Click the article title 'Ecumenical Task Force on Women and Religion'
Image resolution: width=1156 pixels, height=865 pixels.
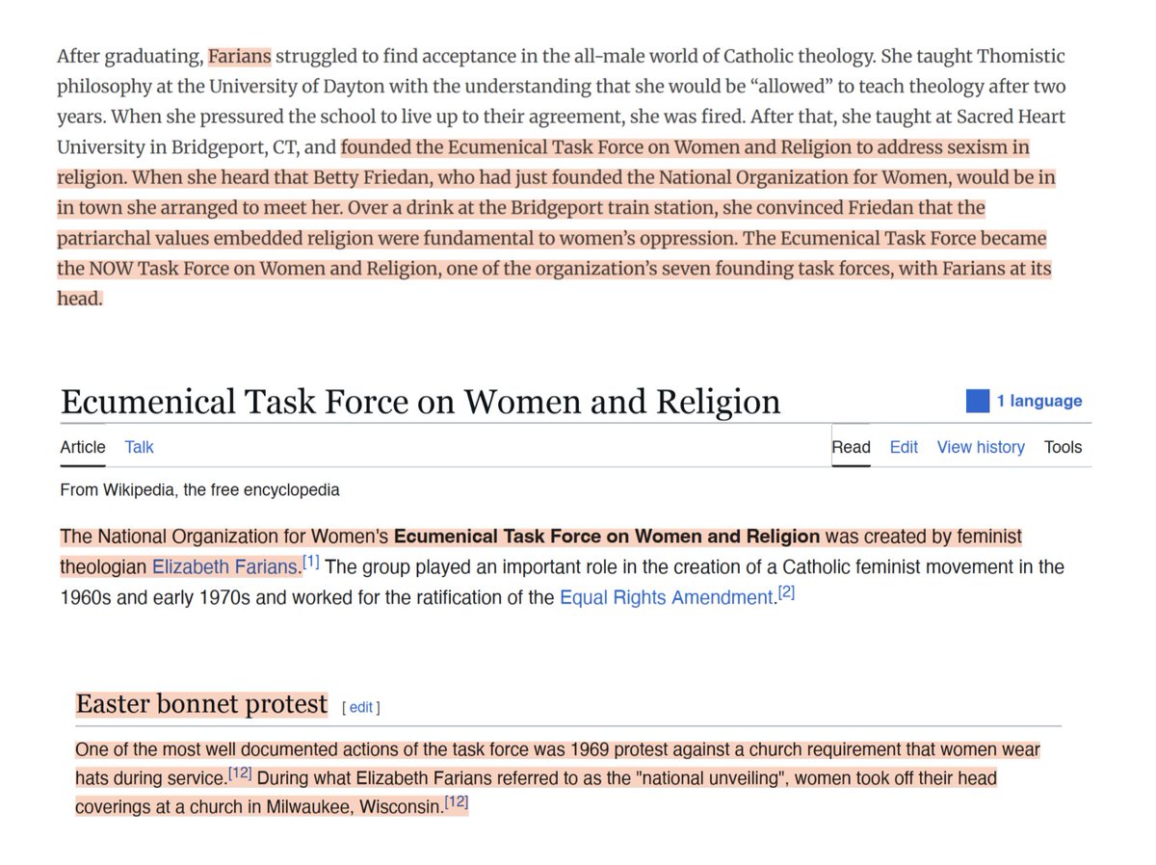coord(420,402)
